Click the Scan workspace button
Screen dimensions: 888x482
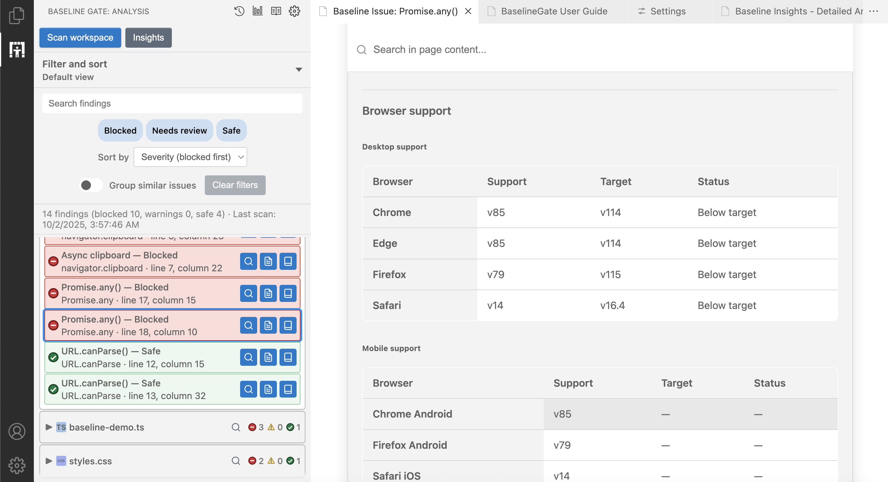80,38
